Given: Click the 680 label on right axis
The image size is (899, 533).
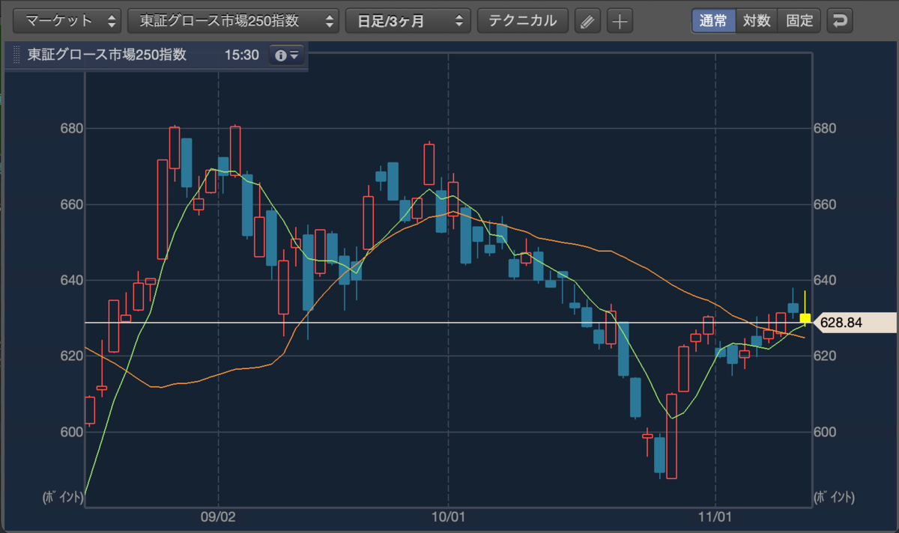Looking at the screenshot, I should point(825,129).
